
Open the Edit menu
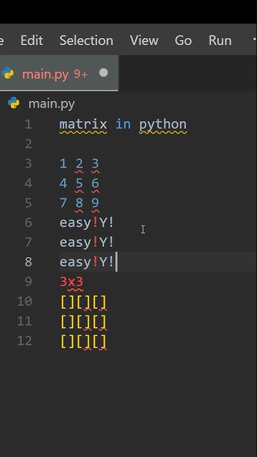(x=32, y=41)
